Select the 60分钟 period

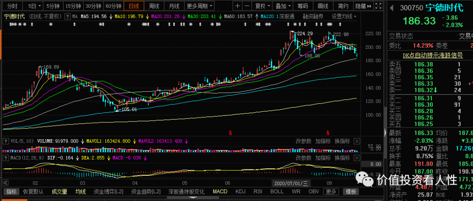(113, 6)
